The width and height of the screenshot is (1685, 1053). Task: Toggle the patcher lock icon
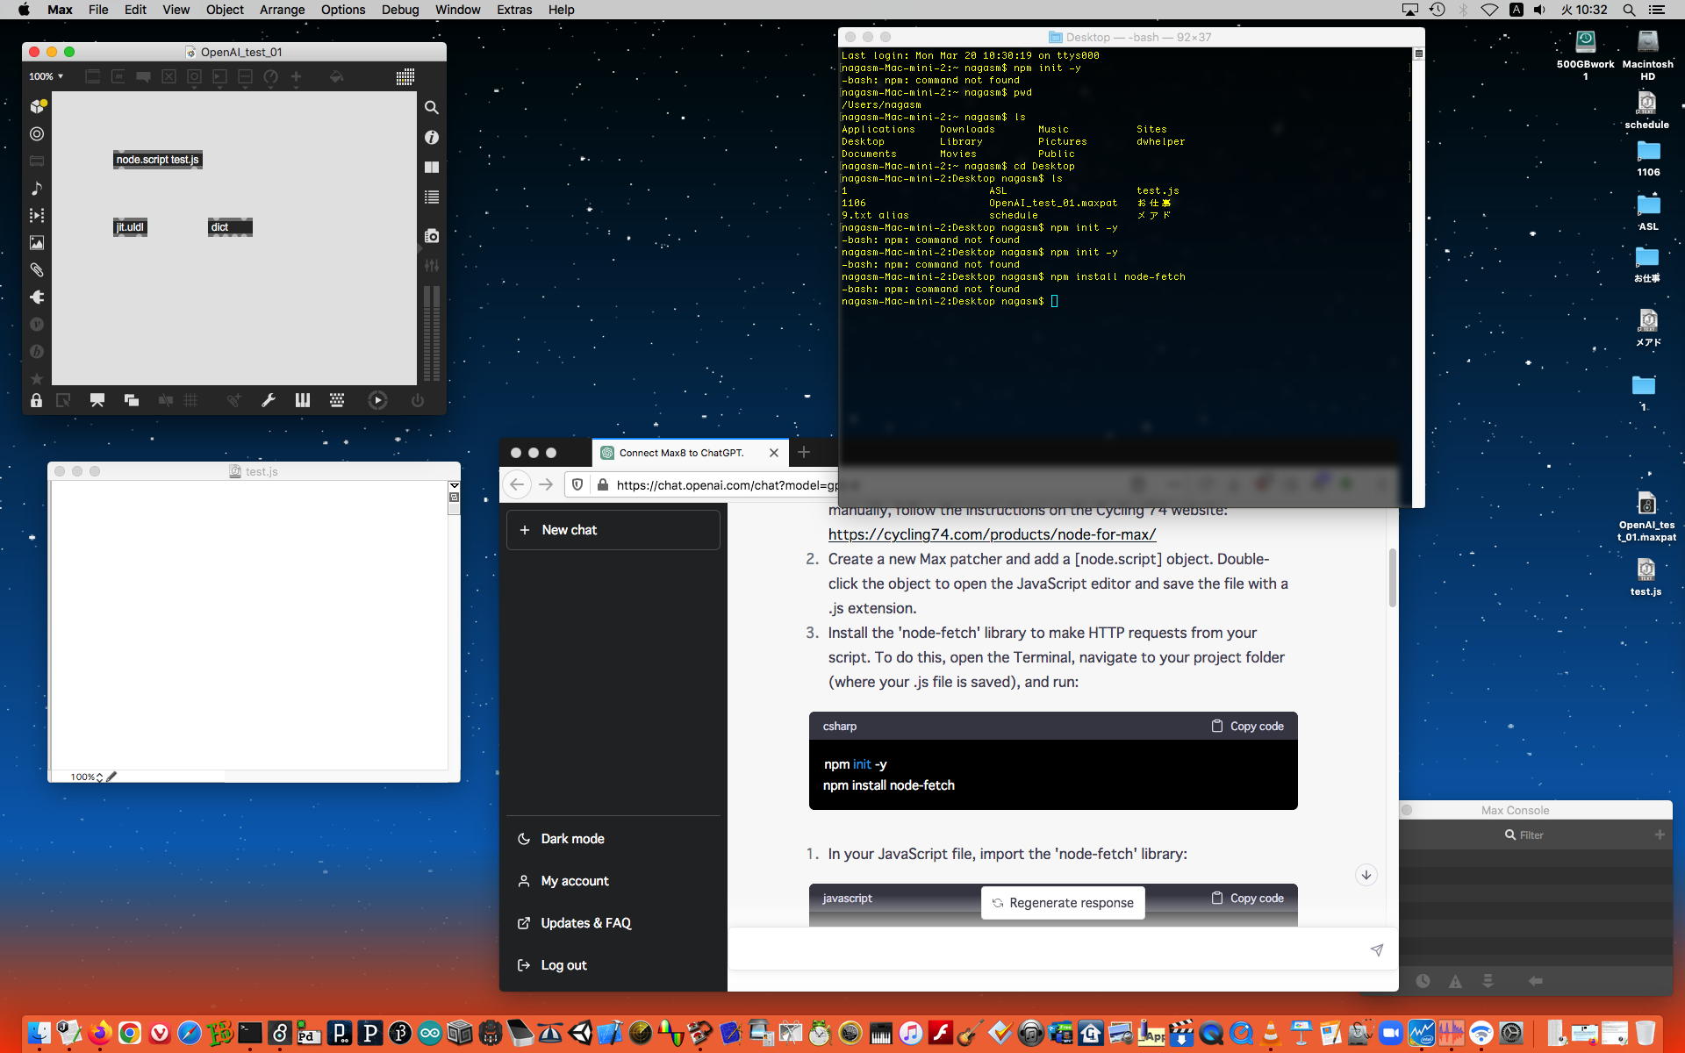point(36,400)
